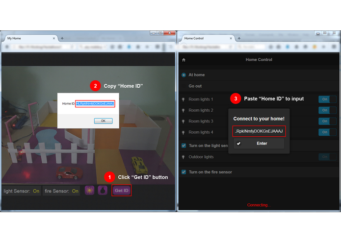Click the checkmark icon on Enter button

(238, 144)
